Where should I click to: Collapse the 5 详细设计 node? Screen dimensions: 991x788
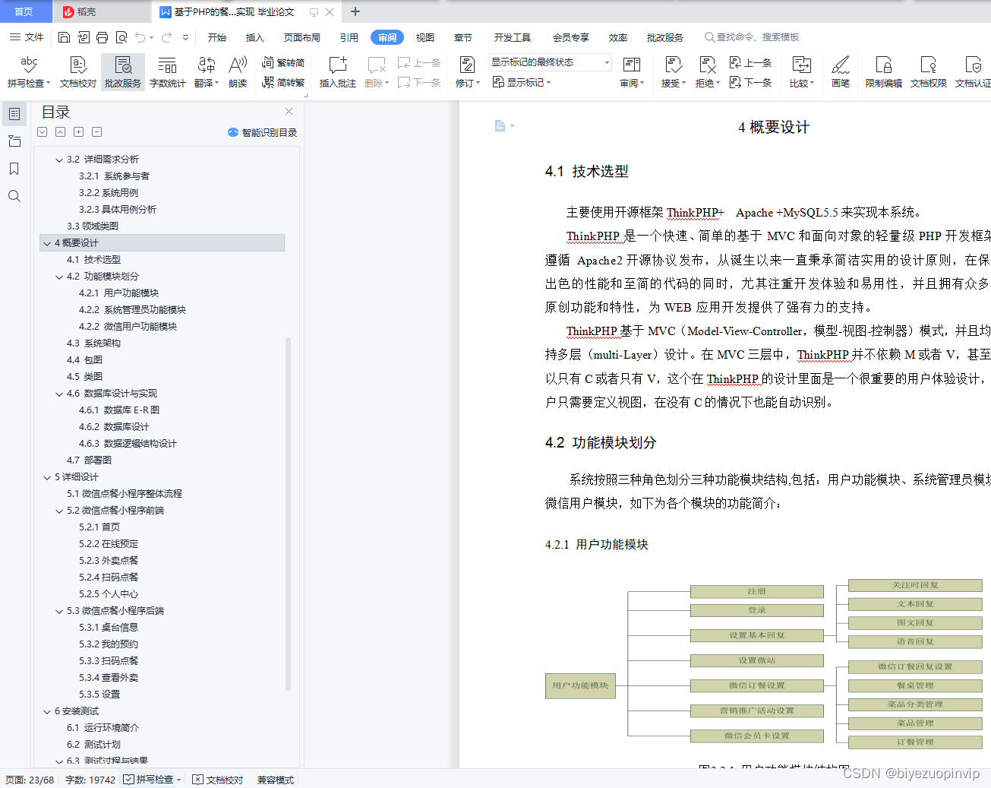pos(47,477)
